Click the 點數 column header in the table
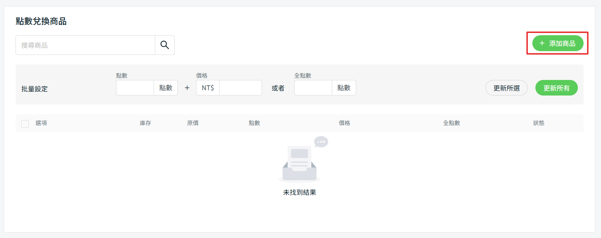The width and height of the screenshot is (601, 238). [x=254, y=123]
